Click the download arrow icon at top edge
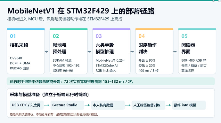Viewport: 221px width, 123px height. (x=213, y=1)
